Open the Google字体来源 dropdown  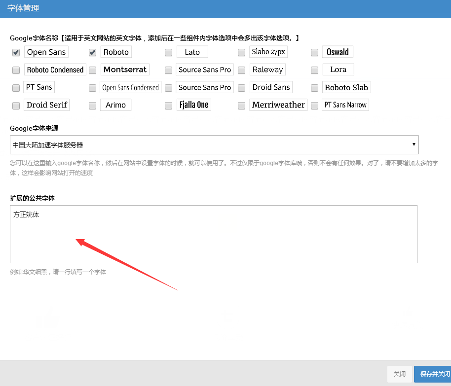(x=214, y=144)
